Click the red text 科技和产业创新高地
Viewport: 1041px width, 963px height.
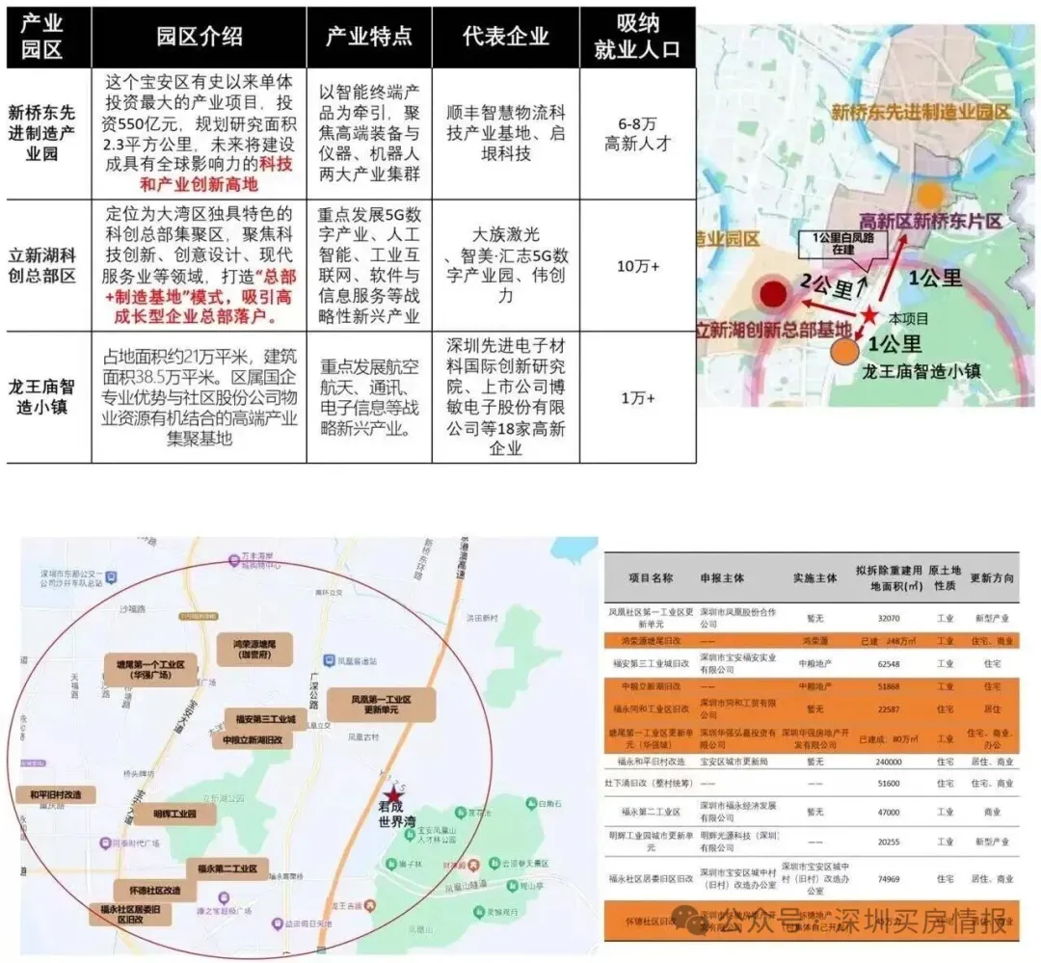[x=216, y=174]
